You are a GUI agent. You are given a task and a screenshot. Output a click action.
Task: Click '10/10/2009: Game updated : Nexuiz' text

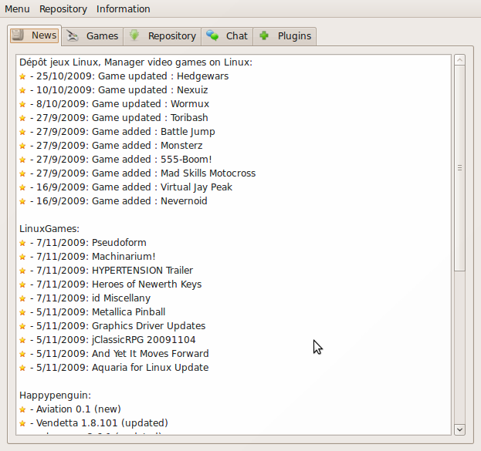(x=122, y=90)
